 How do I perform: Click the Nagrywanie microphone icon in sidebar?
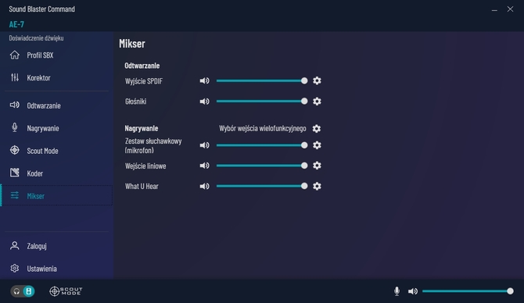(x=15, y=127)
